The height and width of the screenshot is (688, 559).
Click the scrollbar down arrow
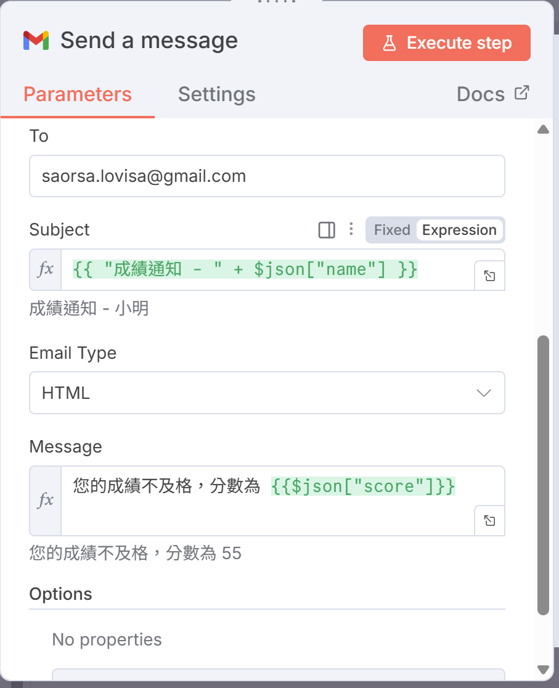543,669
